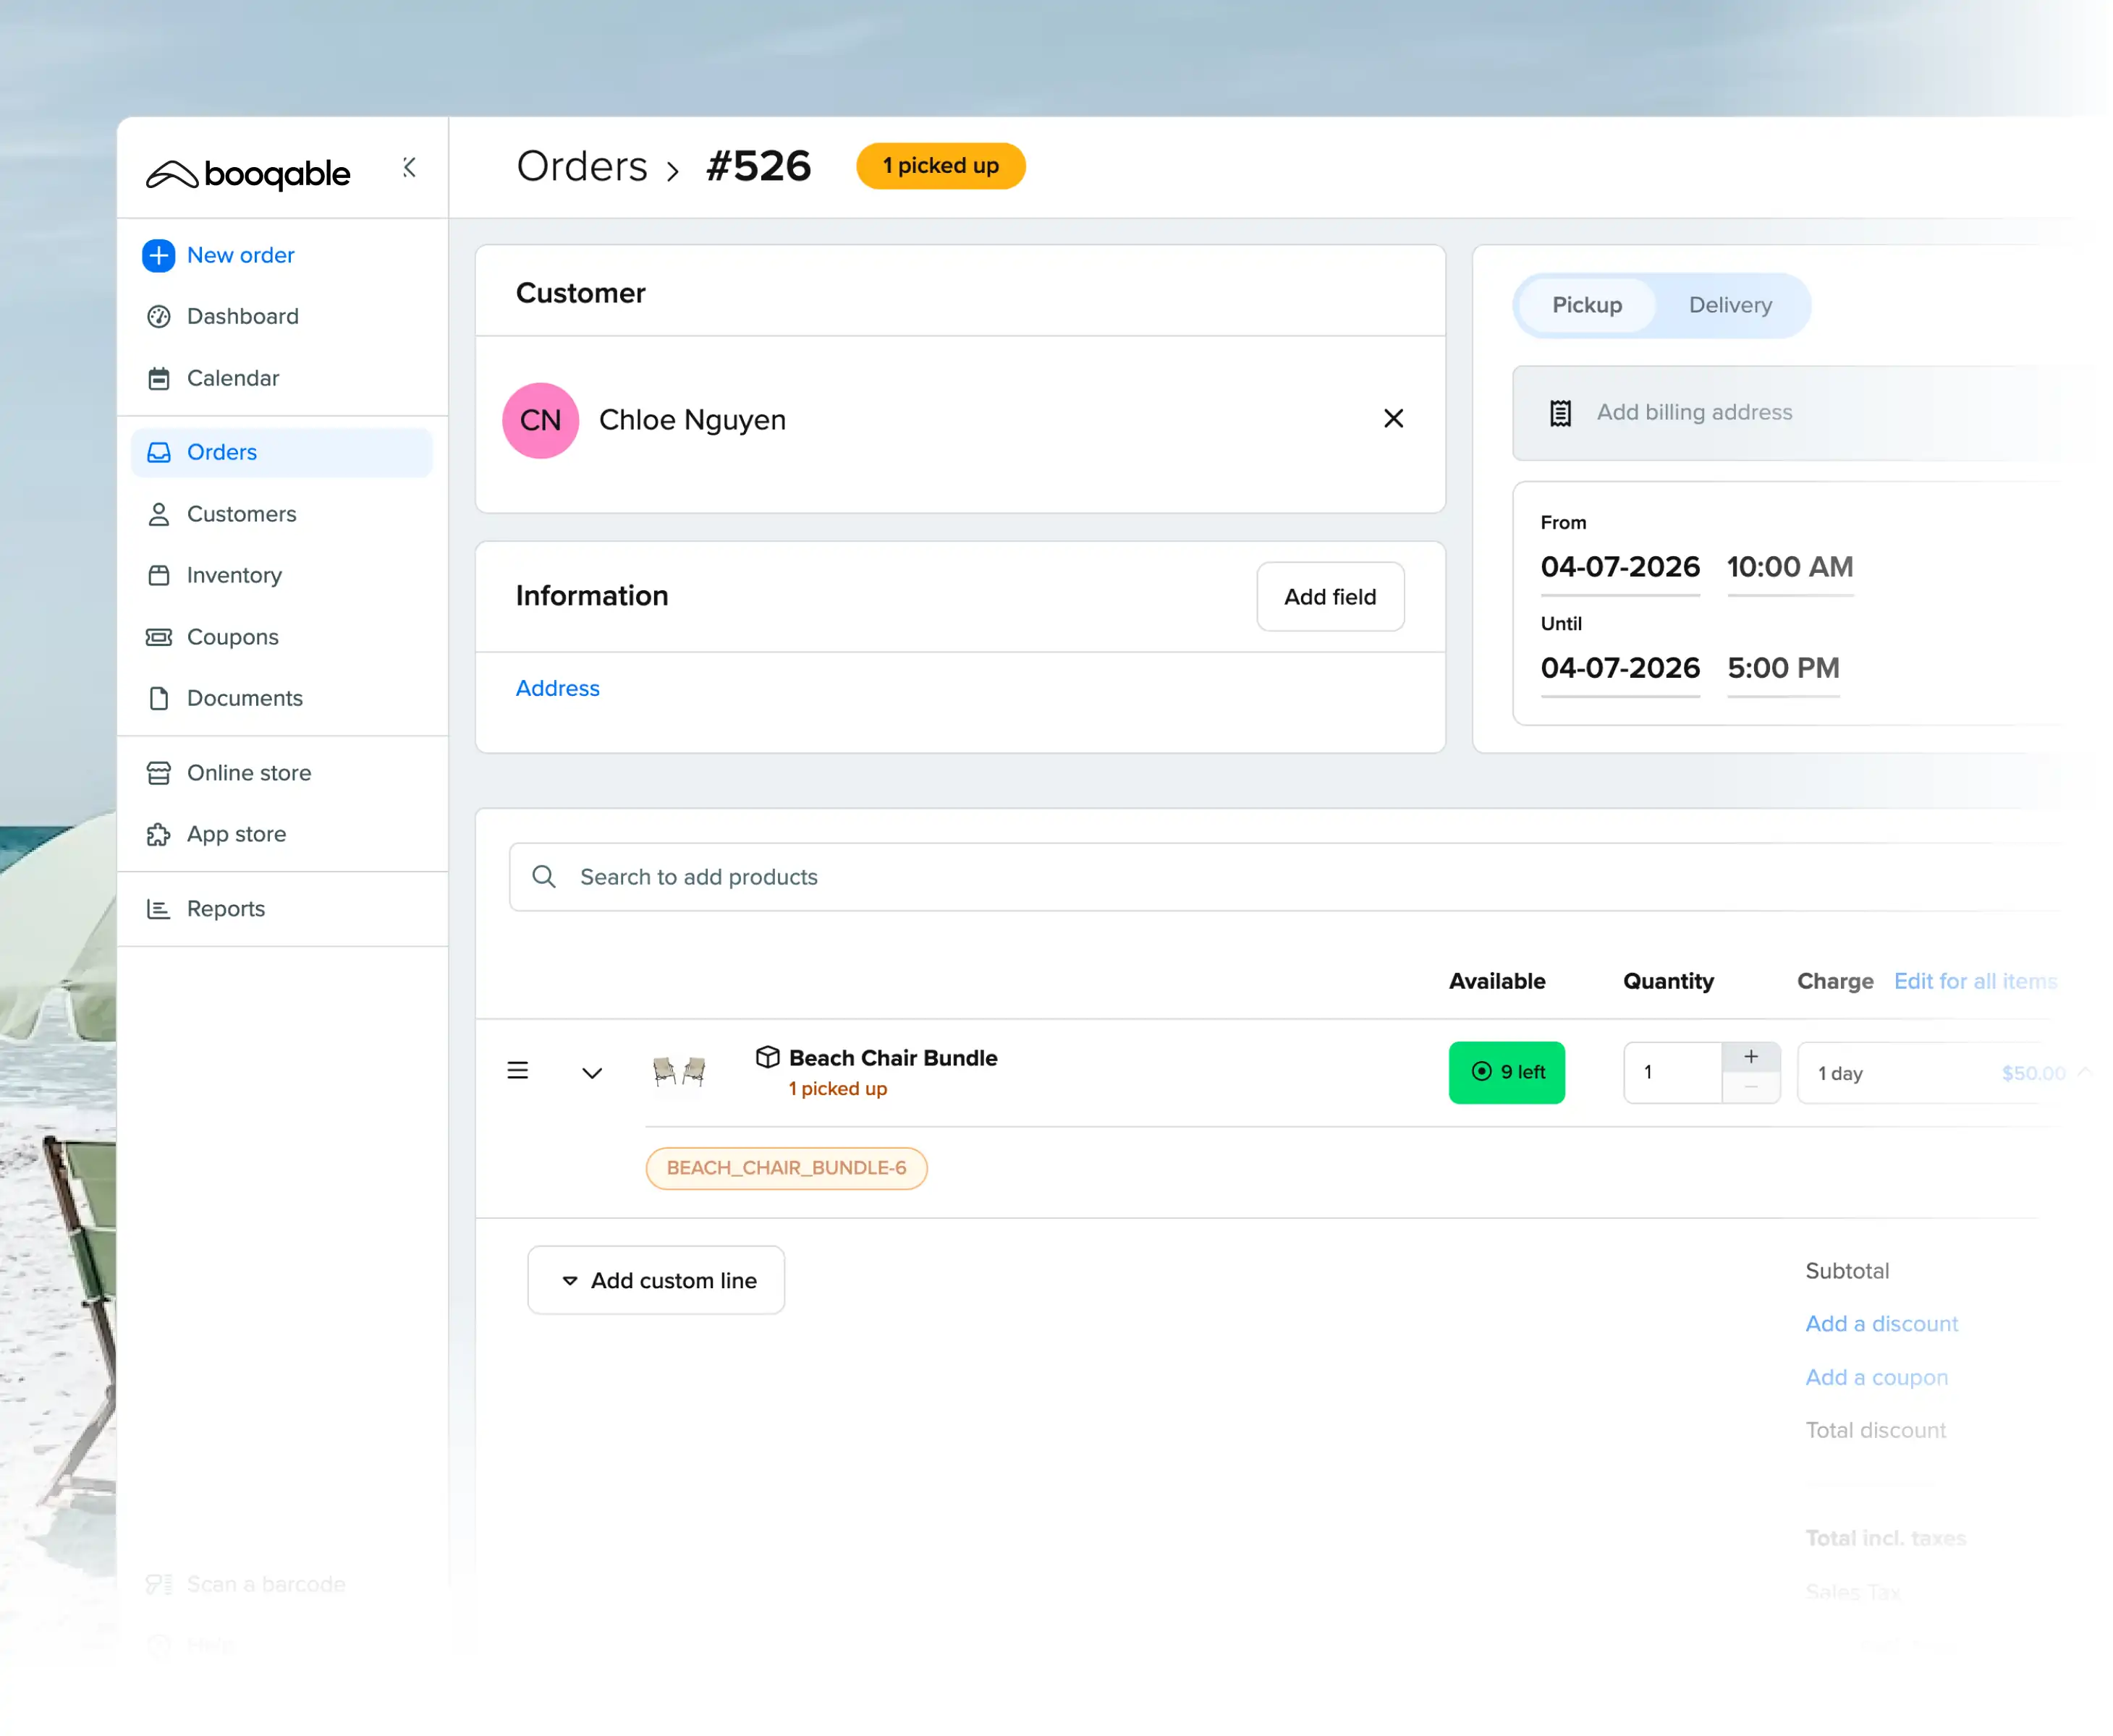Open the Beach Chair Bundle product name

click(x=892, y=1058)
